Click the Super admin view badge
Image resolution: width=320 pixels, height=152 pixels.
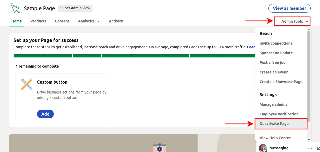click(75, 8)
